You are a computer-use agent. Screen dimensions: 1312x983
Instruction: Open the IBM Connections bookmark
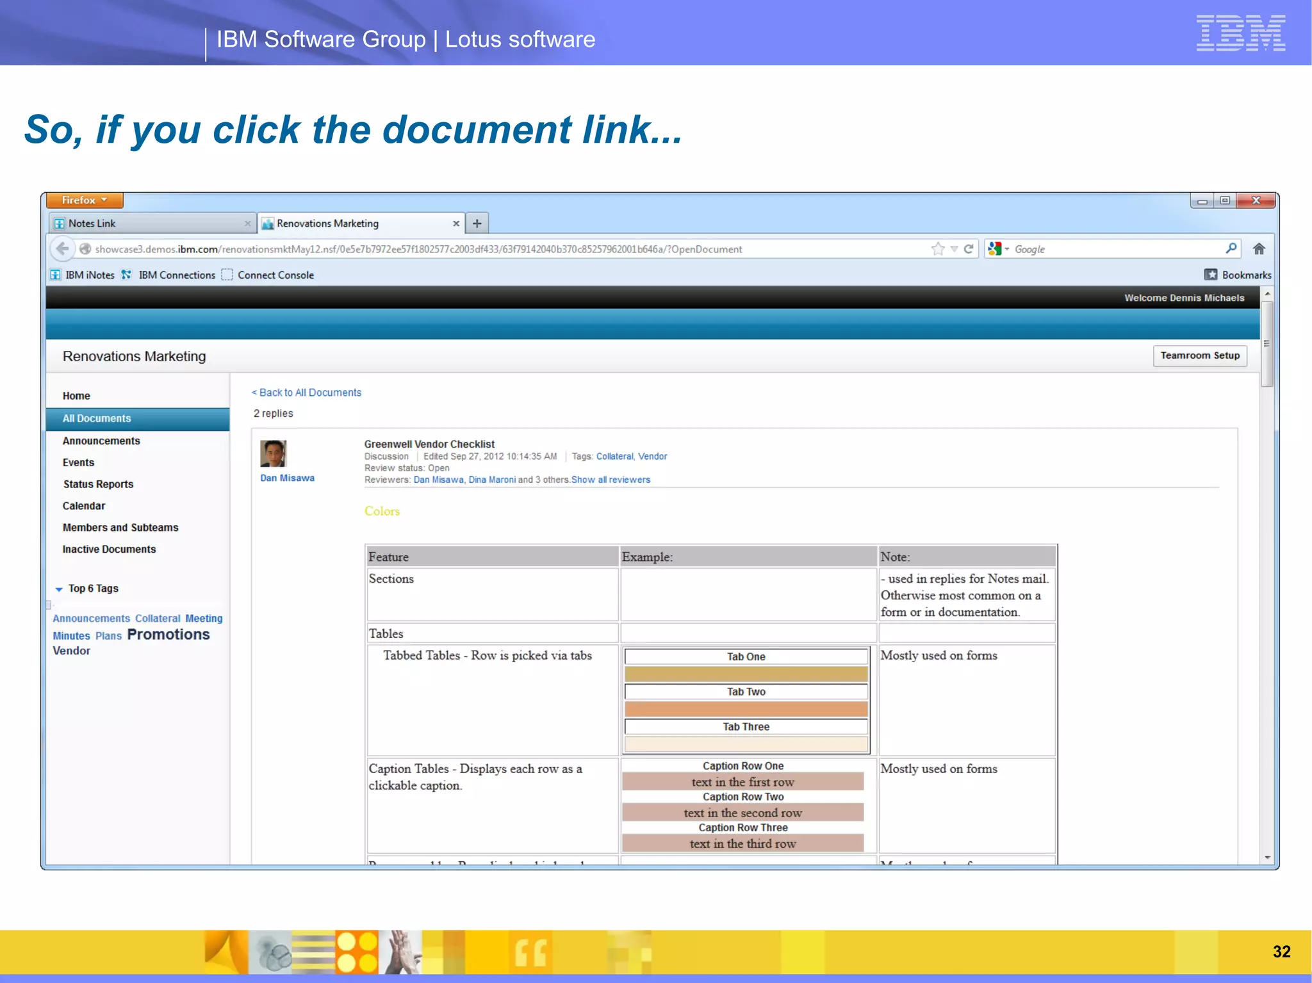[x=168, y=275]
